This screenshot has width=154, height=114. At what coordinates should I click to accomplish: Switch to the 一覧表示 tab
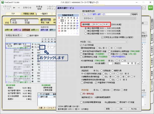click(44, 14)
